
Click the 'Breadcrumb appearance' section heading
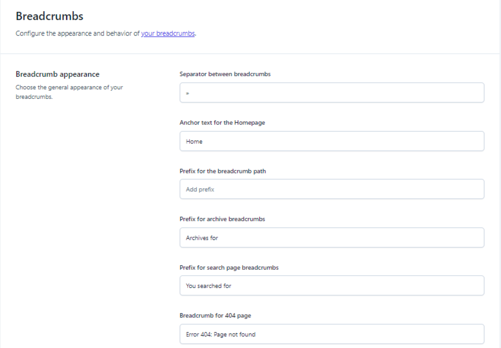(x=57, y=74)
